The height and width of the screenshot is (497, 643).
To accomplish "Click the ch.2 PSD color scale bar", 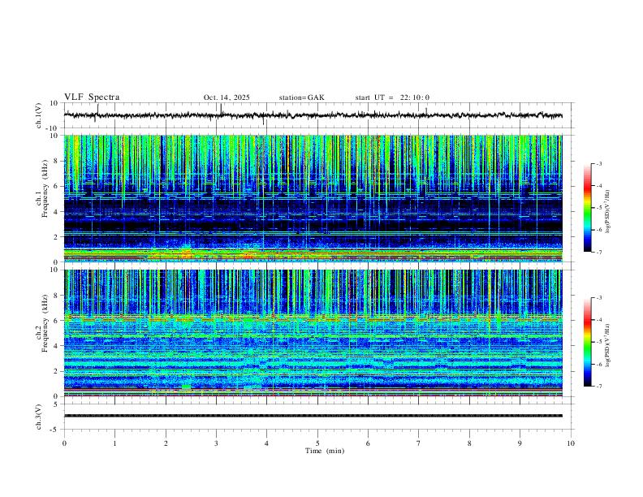I will click(588, 342).
